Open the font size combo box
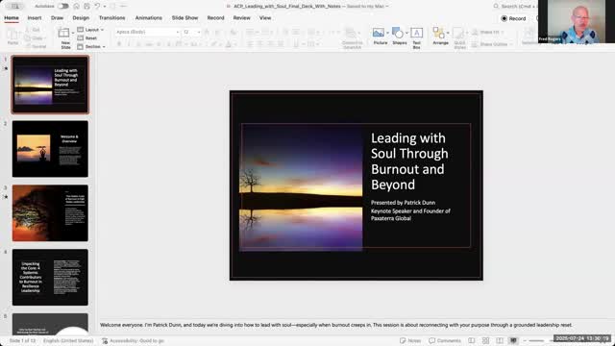The height and width of the screenshot is (346, 615). tap(192, 32)
